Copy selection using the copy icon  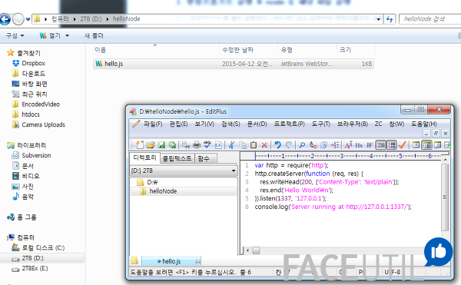point(243,145)
